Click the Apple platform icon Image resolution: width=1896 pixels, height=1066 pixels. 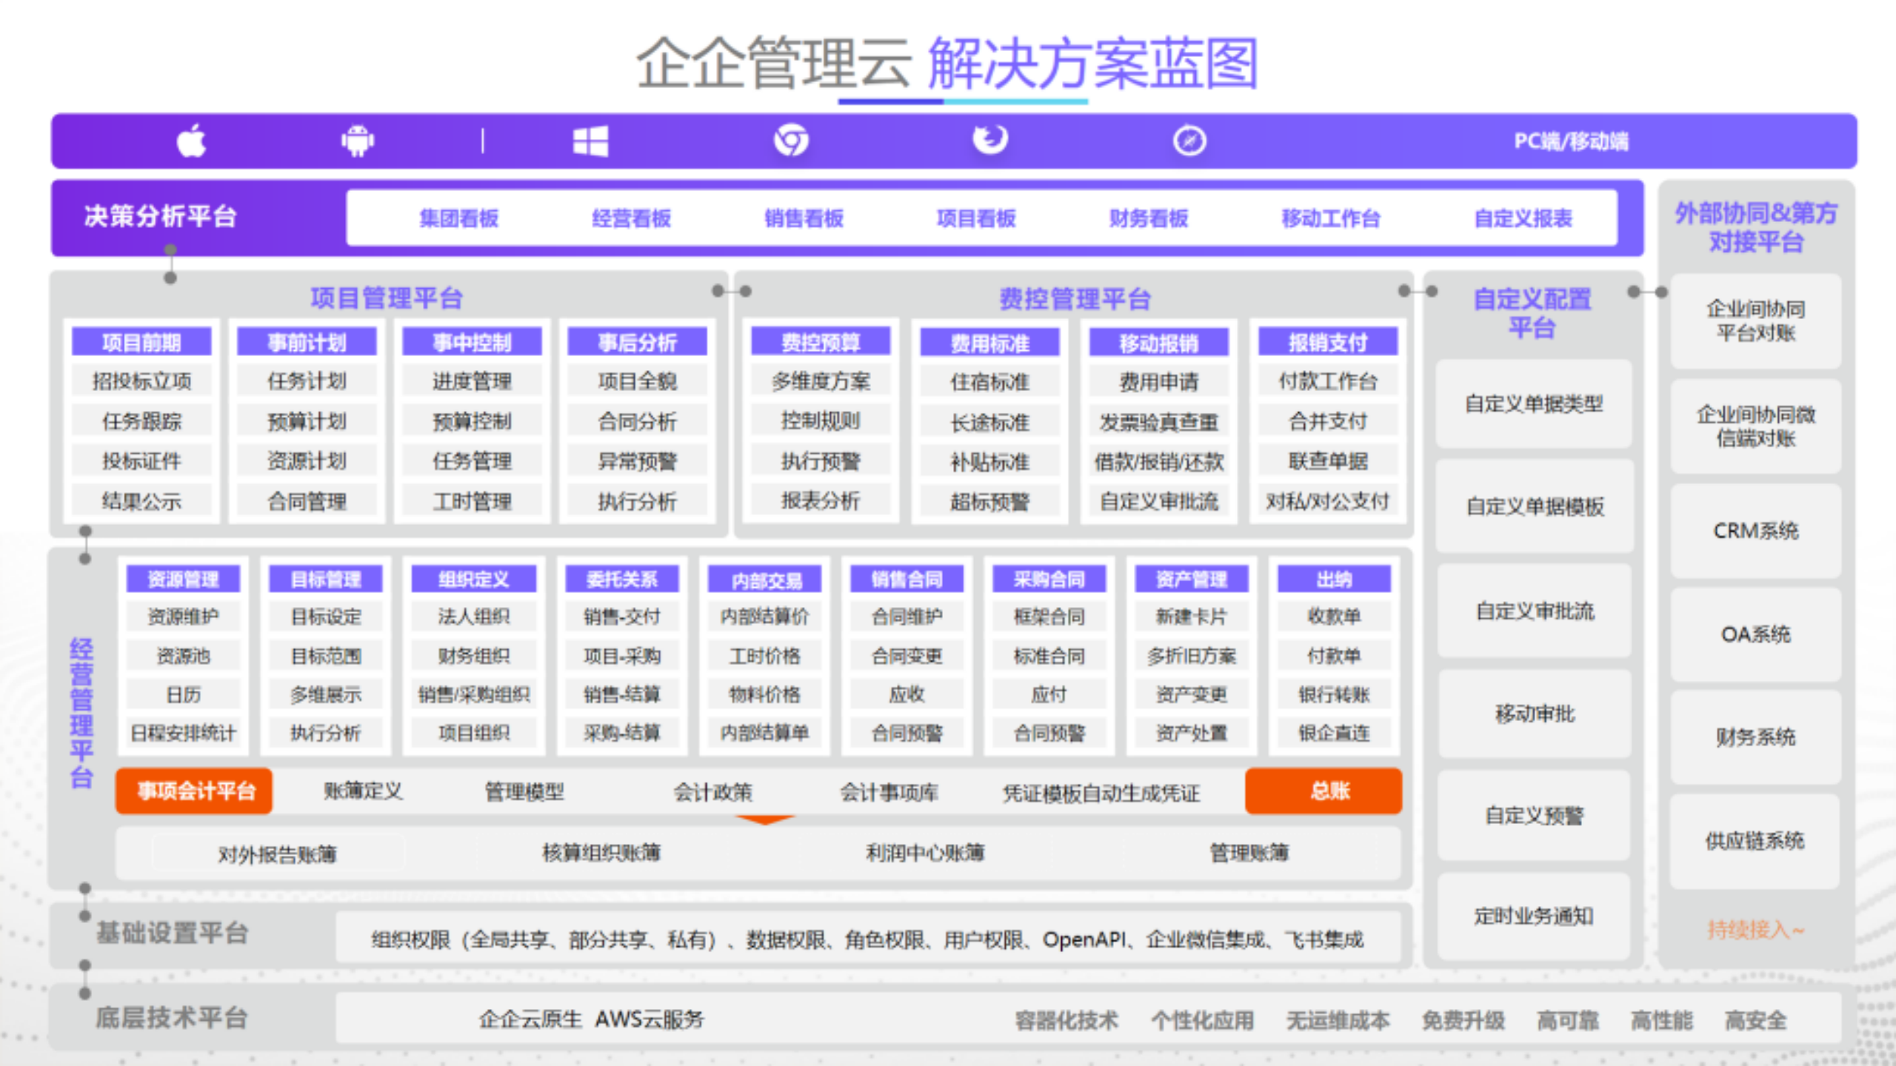(x=191, y=141)
